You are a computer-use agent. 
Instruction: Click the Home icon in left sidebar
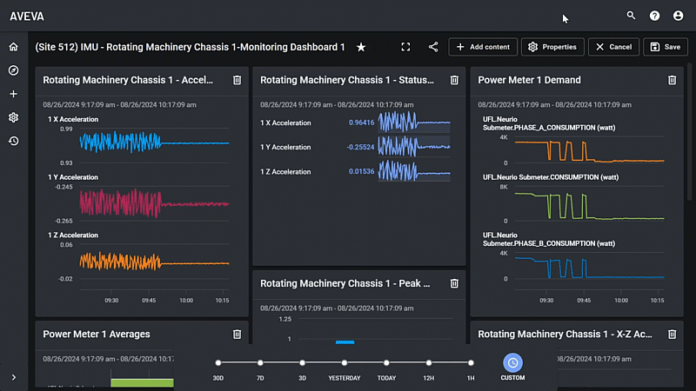[x=13, y=47]
